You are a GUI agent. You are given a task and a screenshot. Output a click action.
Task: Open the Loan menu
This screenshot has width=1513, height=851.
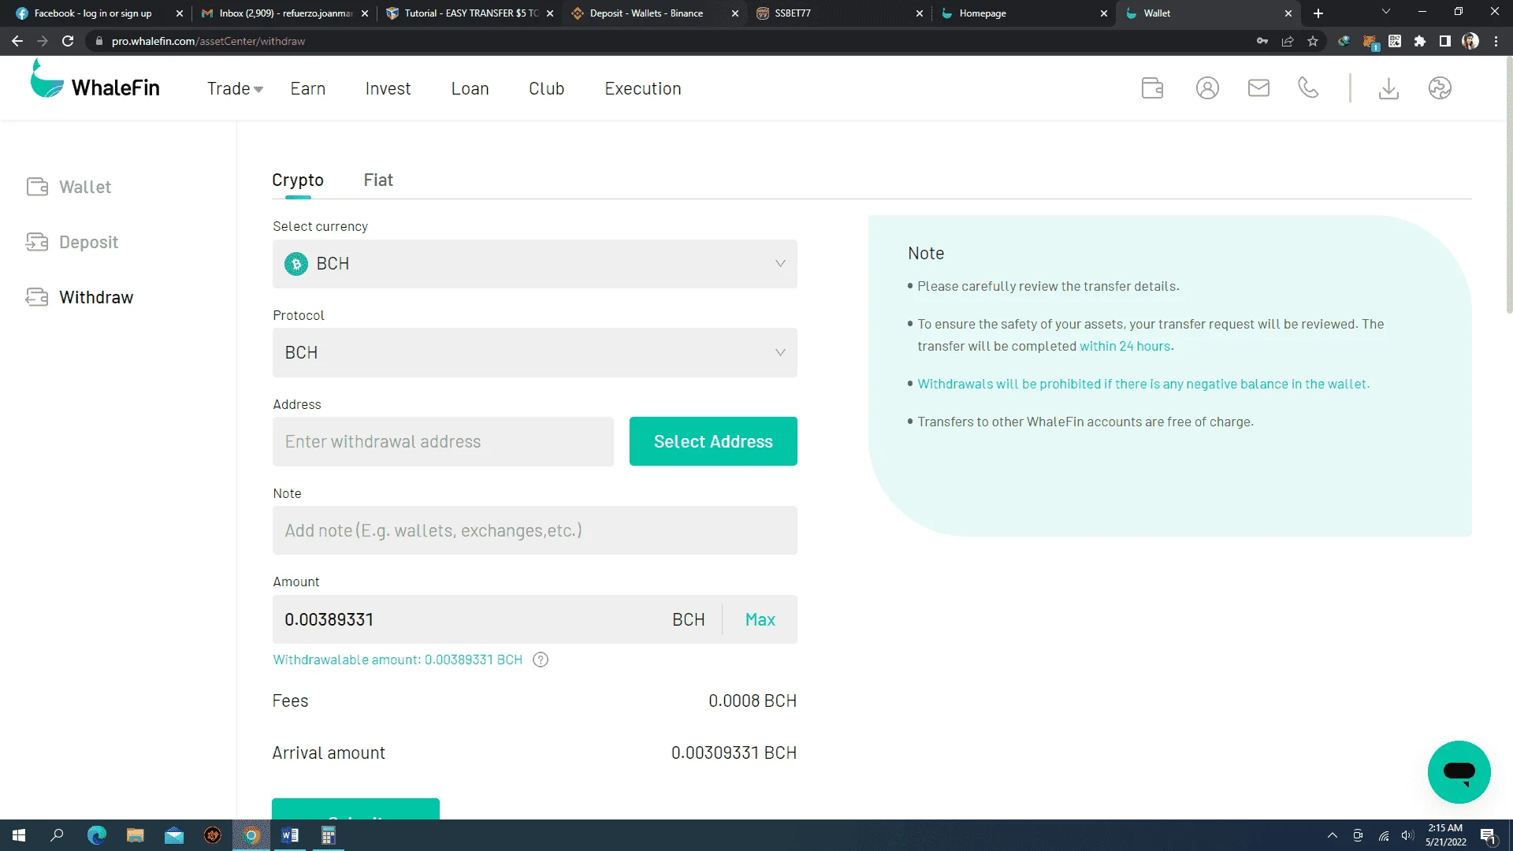pyautogui.click(x=470, y=89)
